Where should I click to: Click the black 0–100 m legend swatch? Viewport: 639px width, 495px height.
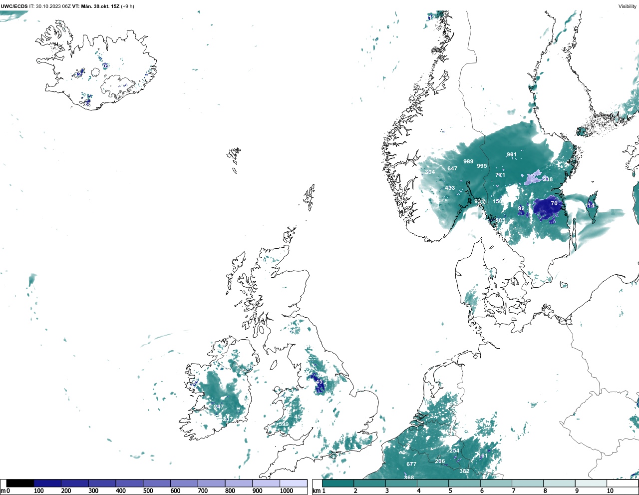click(20, 484)
